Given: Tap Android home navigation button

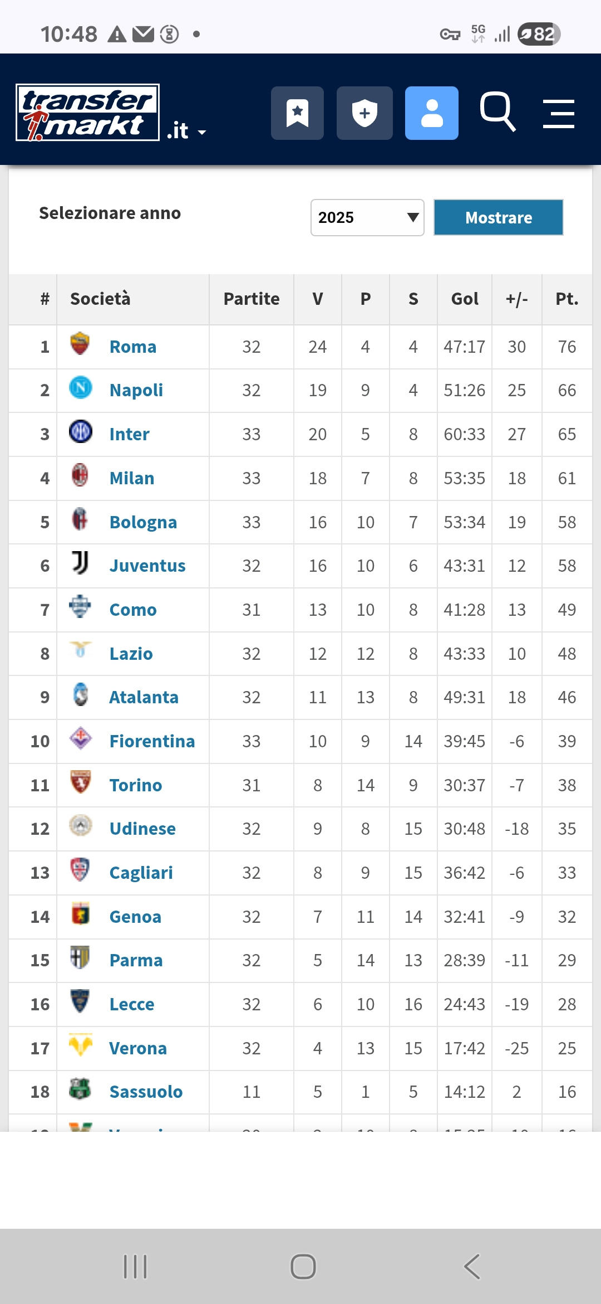Looking at the screenshot, I should click(x=303, y=1266).
